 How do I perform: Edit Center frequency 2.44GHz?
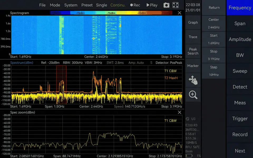point(214,23)
